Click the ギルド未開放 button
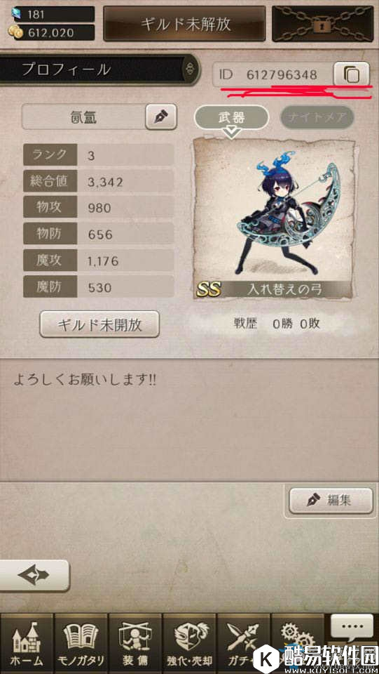This screenshot has height=674, width=379. pyautogui.click(x=99, y=324)
